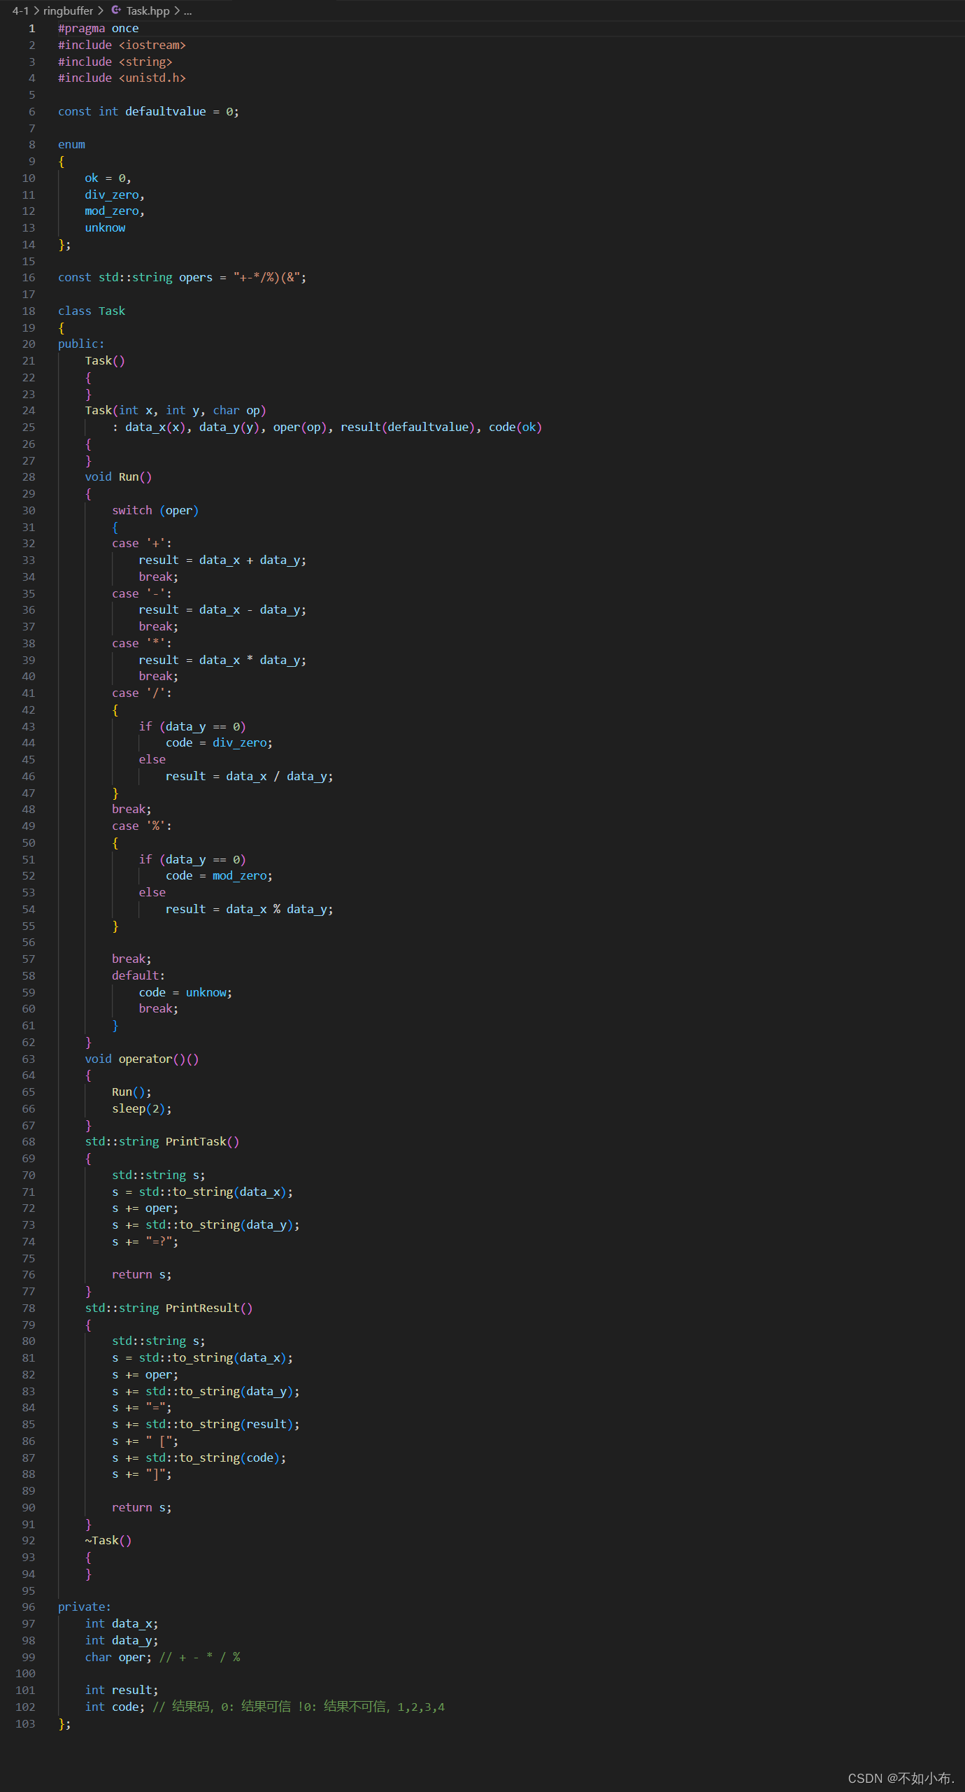Click 'switch (oper)' statement
The width and height of the screenshot is (965, 1792).
155,511
